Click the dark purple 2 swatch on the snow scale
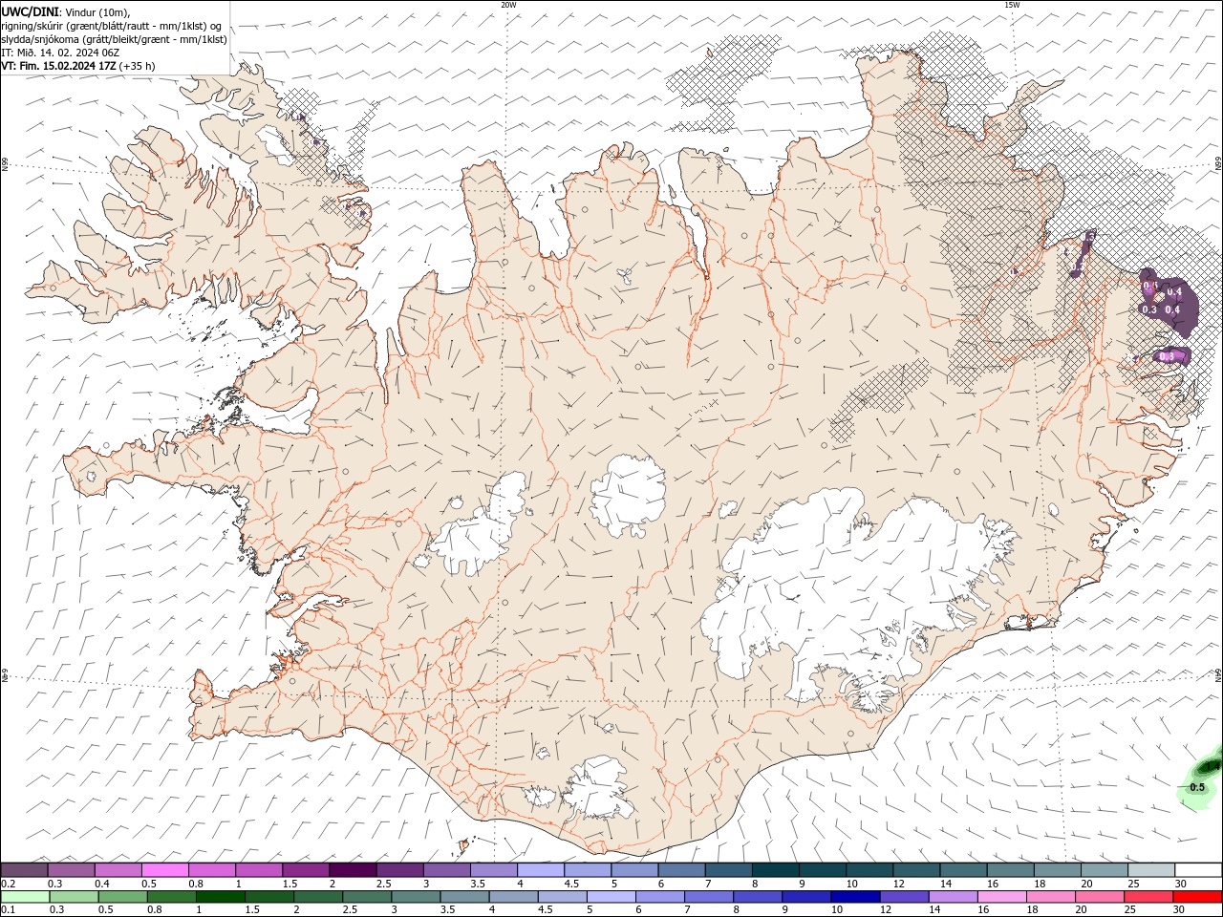The height and width of the screenshot is (917, 1223). (x=352, y=870)
